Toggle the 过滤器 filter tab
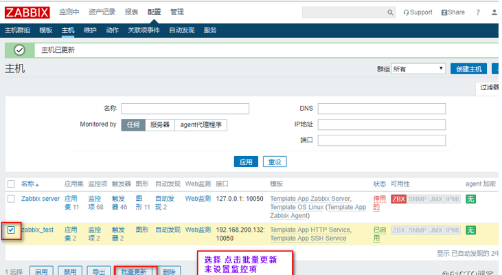This screenshot has height=275, width=502. point(489,87)
